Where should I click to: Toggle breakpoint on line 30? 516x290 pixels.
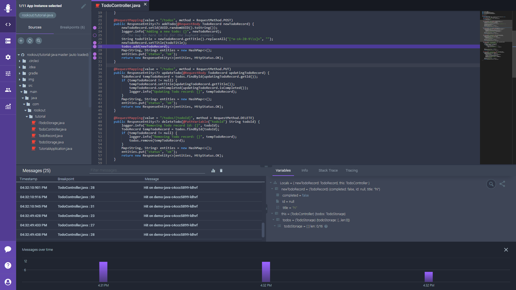(x=95, y=54)
